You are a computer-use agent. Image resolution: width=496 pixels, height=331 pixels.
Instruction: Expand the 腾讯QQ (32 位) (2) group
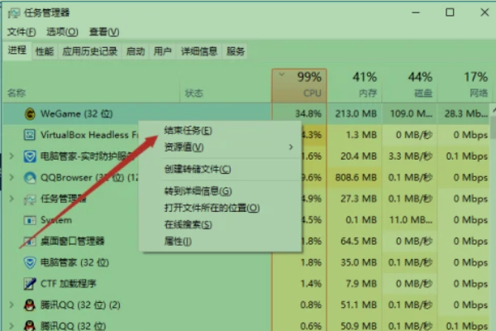(x=12, y=305)
